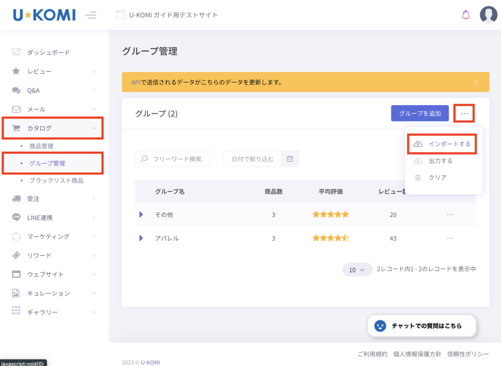The width and height of the screenshot is (501, 366).
Task: Click the calendar icon in date filter
Action: point(290,159)
